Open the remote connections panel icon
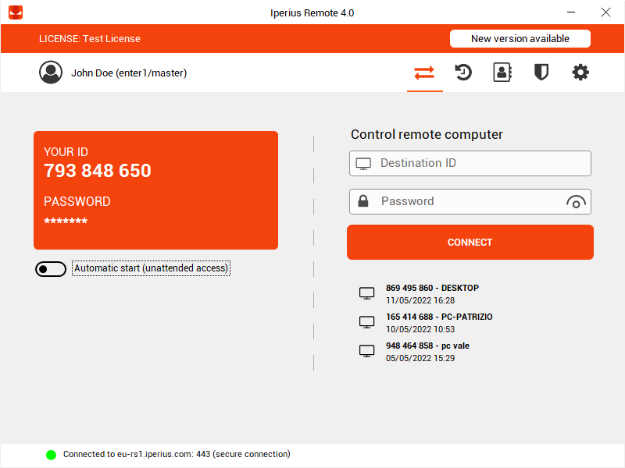The image size is (625, 468). (424, 72)
